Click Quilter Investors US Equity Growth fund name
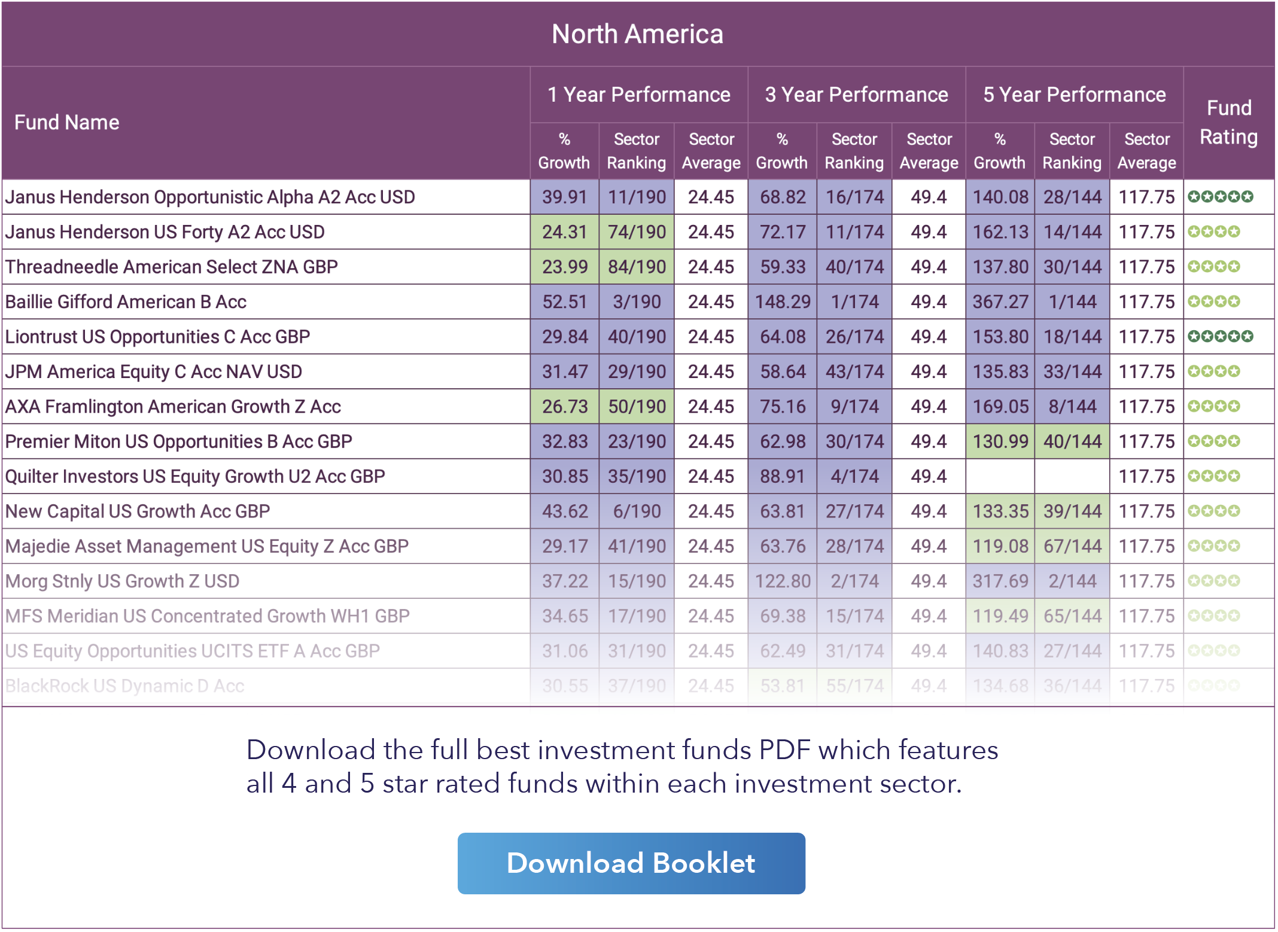The height and width of the screenshot is (932, 1278). [195, 477]
